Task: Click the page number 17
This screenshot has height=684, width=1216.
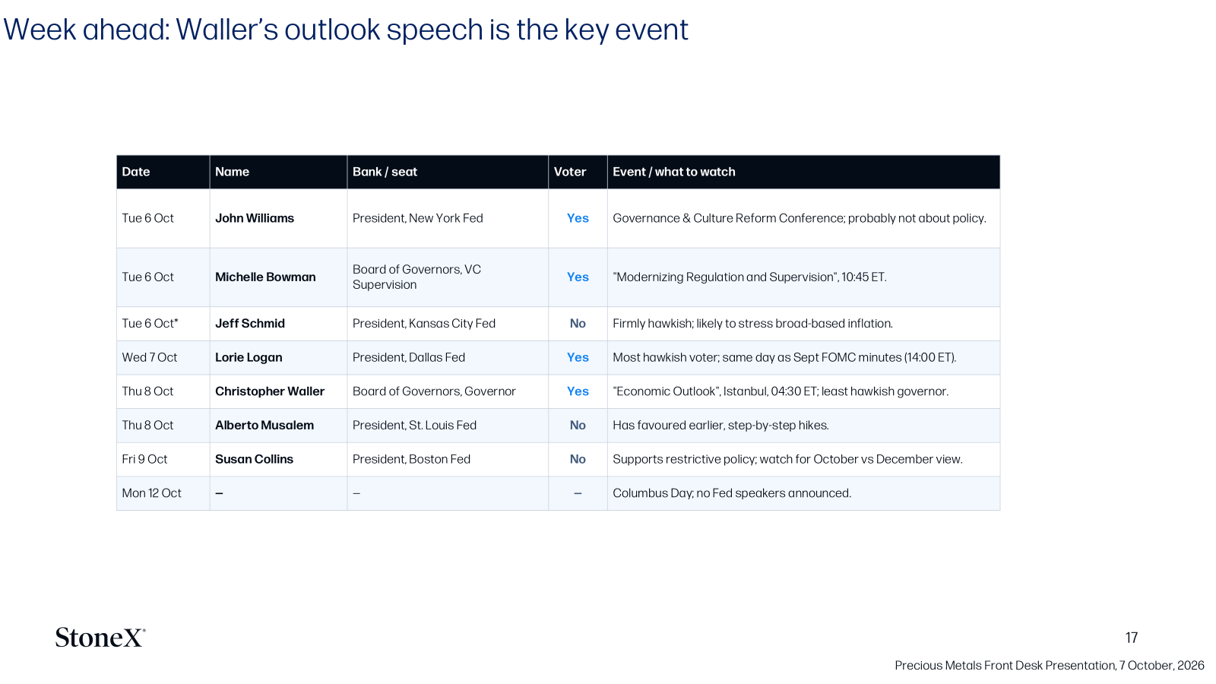Action: 1132,638
